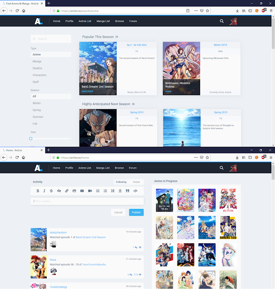The height and width of the screenshot is (290, 275).
Task: Toggle bold formatting in activity editor
Action: click(38, 191)
